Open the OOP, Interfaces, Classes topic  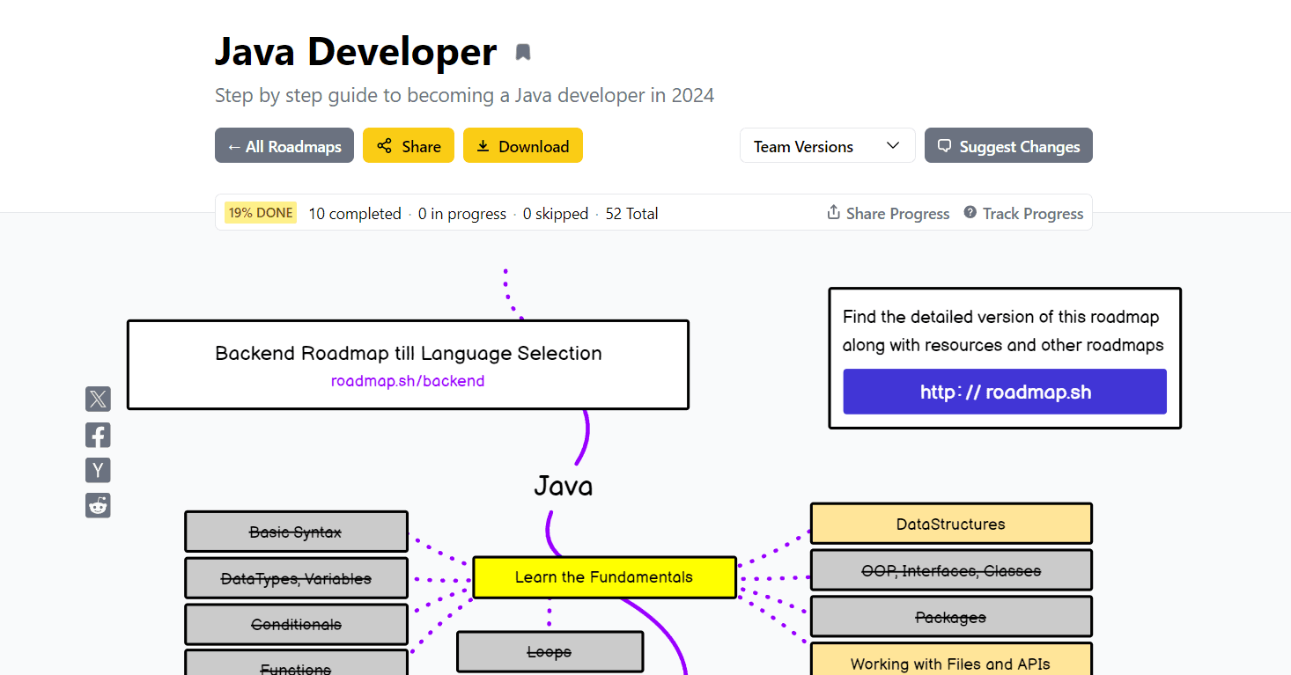(951, 570)
